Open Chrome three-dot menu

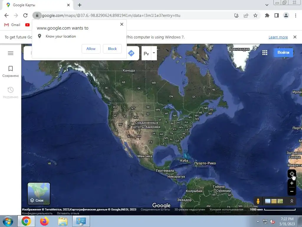tap(296, 15)
